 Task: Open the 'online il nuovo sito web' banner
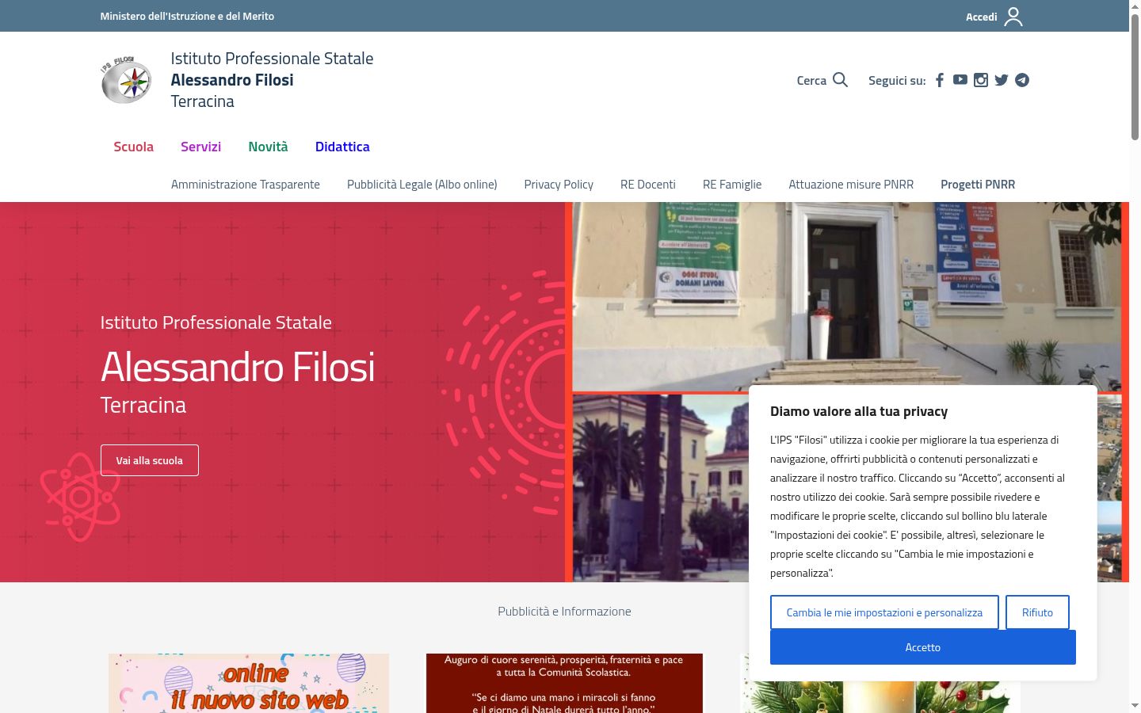click(x=249, y=683)
